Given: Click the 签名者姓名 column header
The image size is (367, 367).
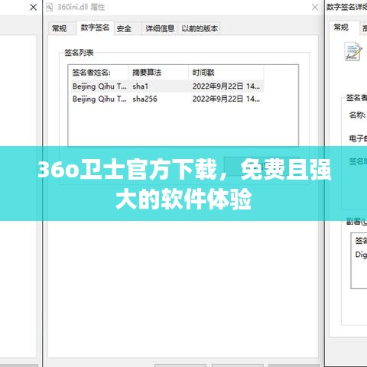Looking at the screenshot, I should (99, 73).
